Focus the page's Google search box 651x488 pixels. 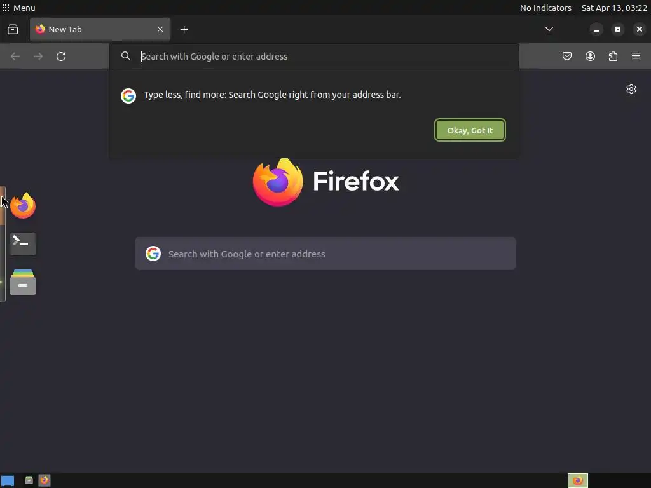[325, 254]
